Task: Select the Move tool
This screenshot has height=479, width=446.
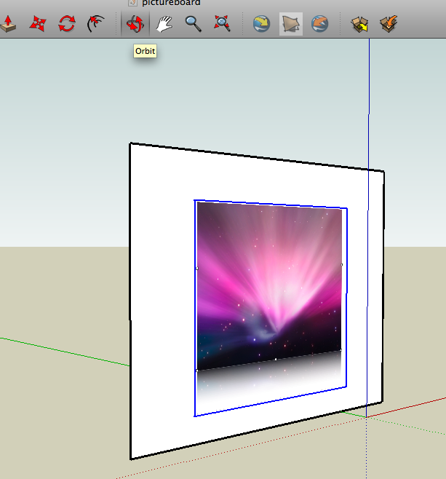Action: pos(38,24)
